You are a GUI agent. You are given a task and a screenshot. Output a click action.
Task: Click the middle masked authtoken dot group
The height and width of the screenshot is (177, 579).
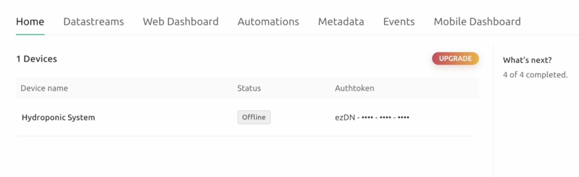pos(385,117)
